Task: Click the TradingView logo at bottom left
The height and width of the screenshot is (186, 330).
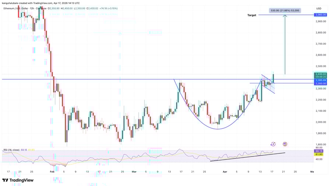Action: pos(18,180)
